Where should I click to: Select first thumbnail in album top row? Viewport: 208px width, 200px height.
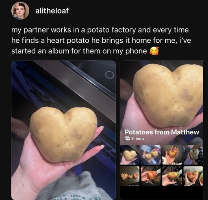130,155
